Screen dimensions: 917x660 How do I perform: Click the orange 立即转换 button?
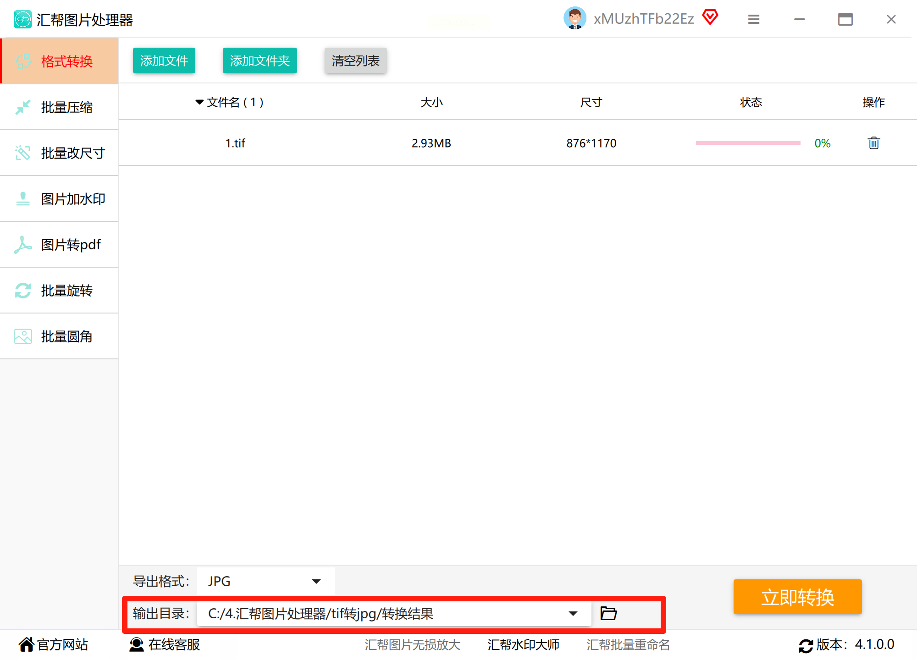click(797, 597)
